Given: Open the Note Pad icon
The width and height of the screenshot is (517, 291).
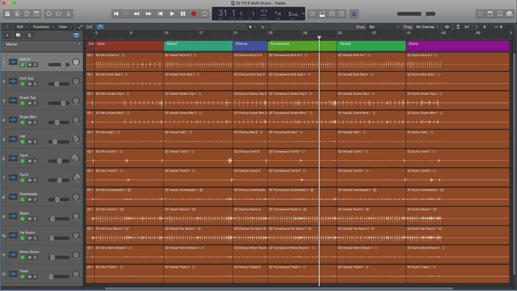Looking at the screenshot, I should (x=490, y=14).
